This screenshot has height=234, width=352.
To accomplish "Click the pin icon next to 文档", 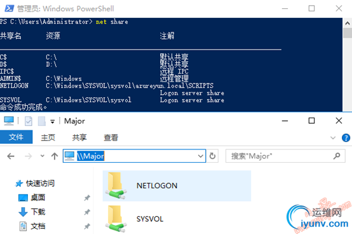I will [x=87, y=226].
